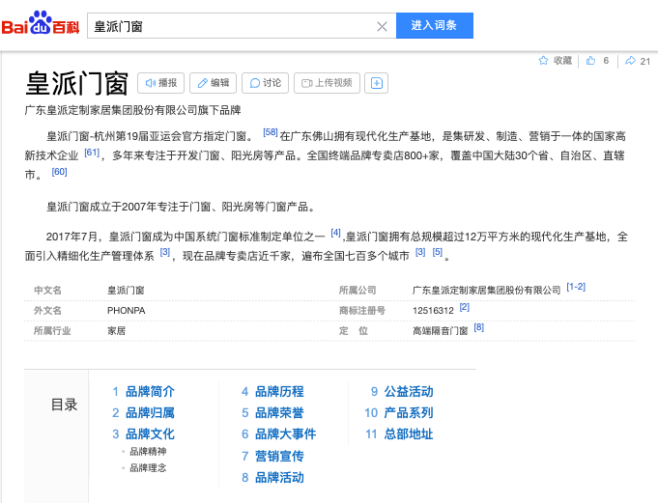Screen dimensions: 658x503
Task: Click the 收藏 star icon
Action: click(543, 61)
